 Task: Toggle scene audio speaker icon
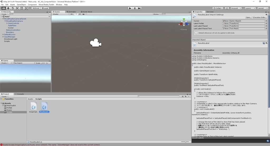point(80,14)
